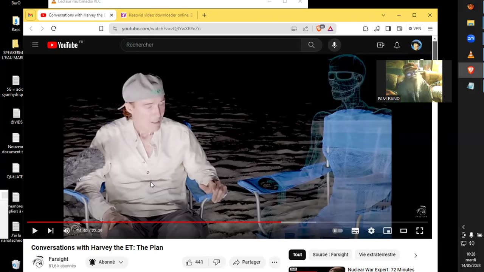Open site settings icon in address bar
484x272 pixels.
(115, 28)
